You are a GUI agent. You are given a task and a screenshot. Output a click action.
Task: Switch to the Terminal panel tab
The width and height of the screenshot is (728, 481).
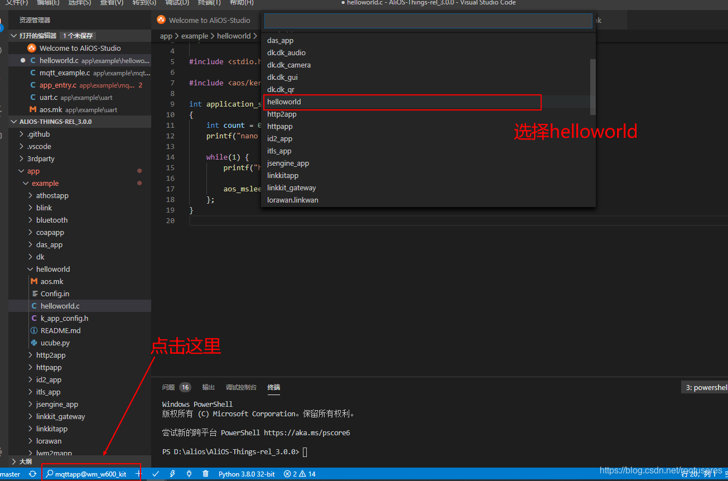tap(273, 387)
